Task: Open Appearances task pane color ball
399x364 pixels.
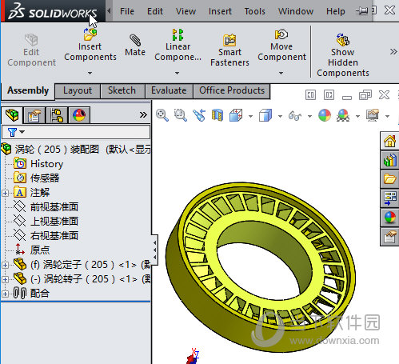Action: pyautogui.click(x=389, y=218)
